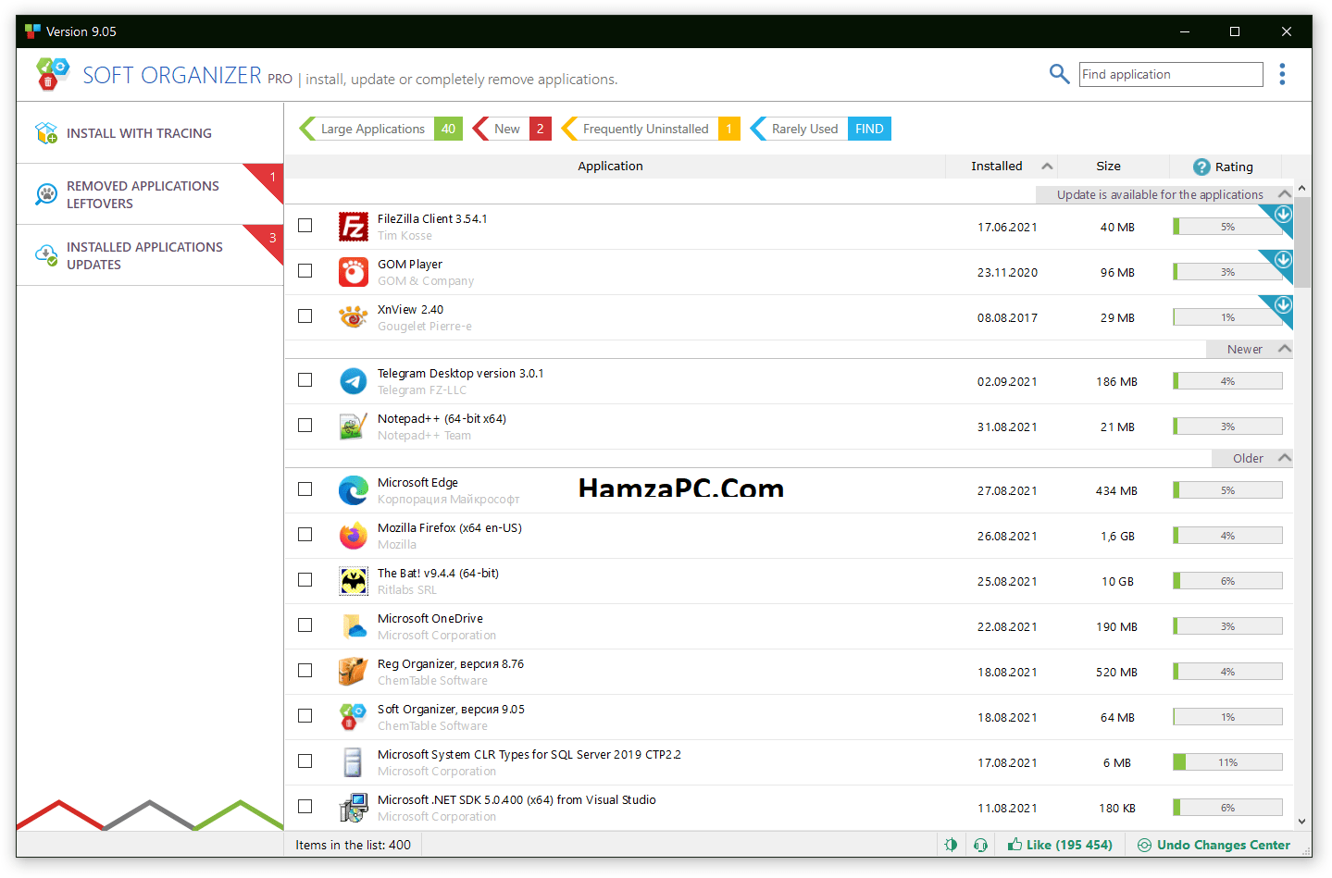This screenshot has width=1332, height=878.
Task: Focus the Find application search field
Action: 1171,74
